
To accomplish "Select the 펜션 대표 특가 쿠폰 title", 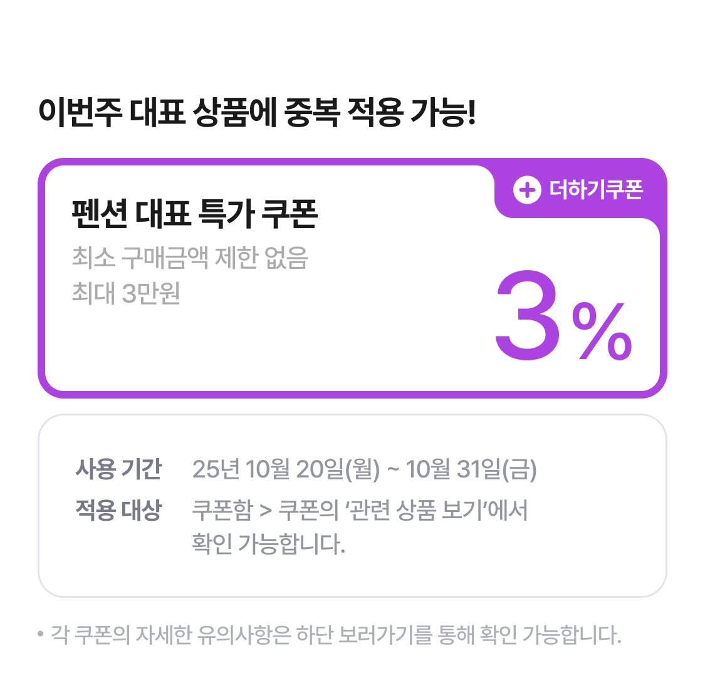I will click(195, 214).
